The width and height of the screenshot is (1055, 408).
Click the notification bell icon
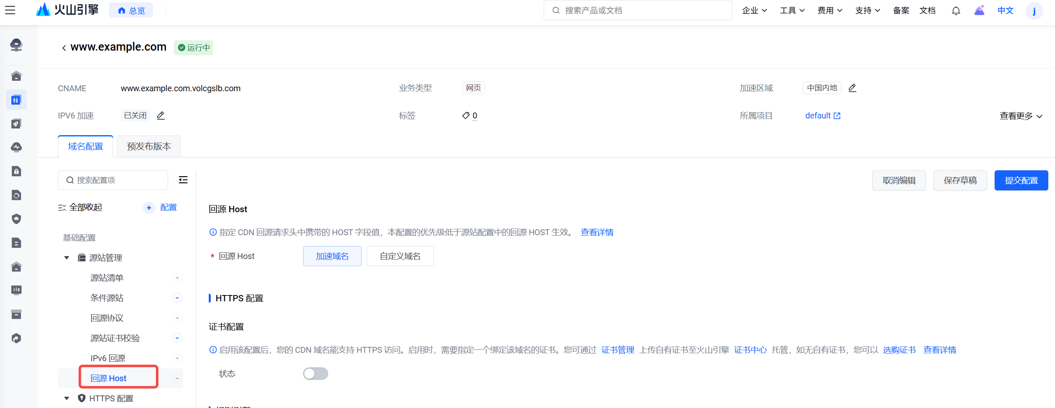pos(956,11)
